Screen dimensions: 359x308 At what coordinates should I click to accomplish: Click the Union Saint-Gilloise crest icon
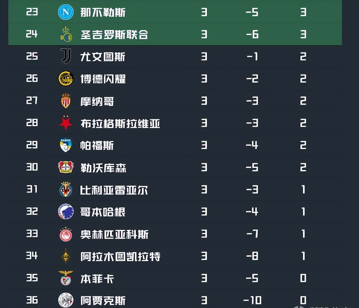[66, 34]
